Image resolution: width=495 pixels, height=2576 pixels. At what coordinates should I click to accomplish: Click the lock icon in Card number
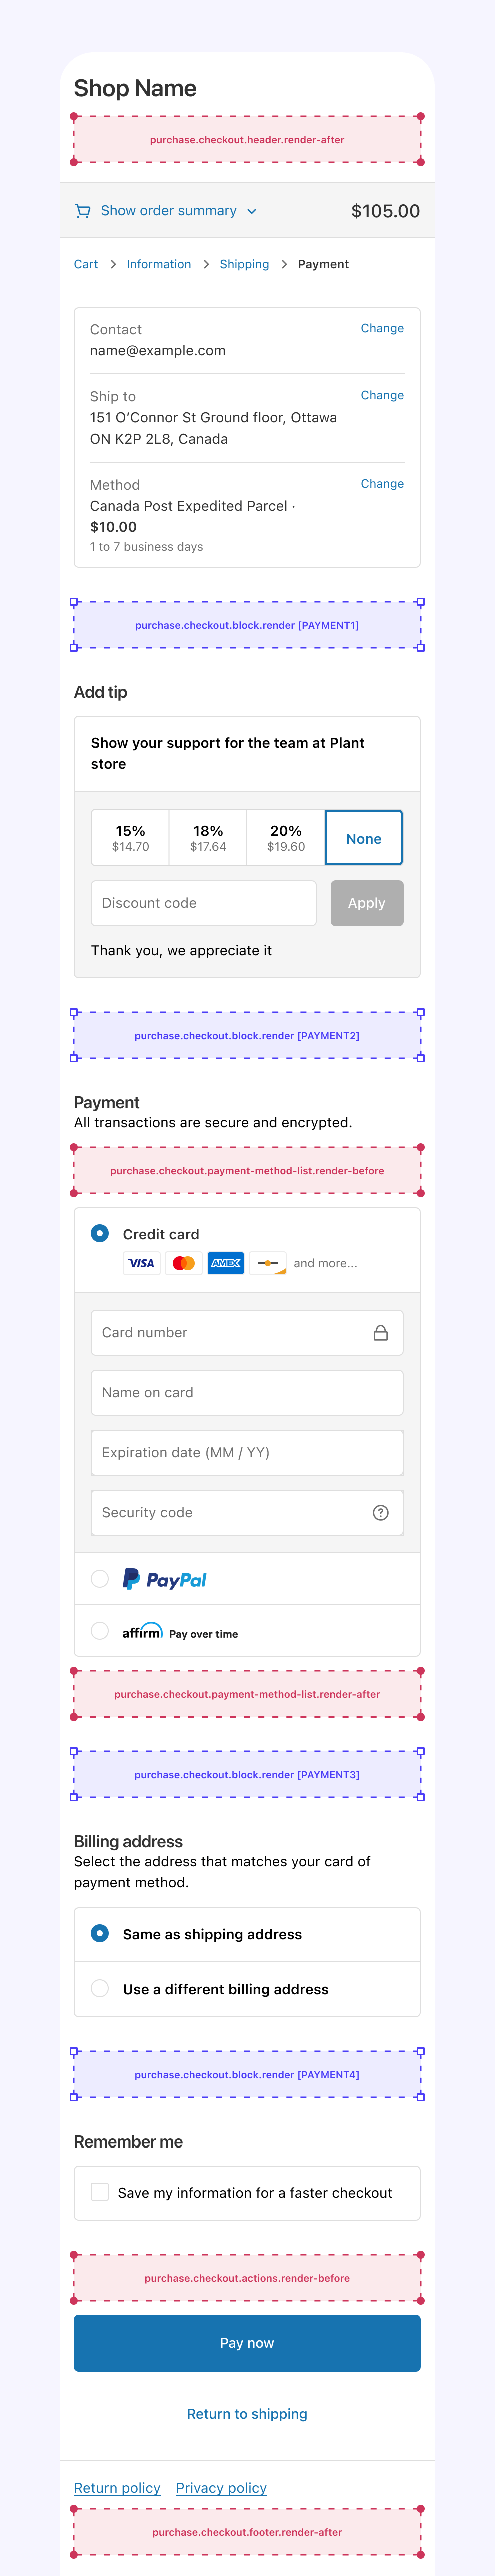pos(380,1332)
